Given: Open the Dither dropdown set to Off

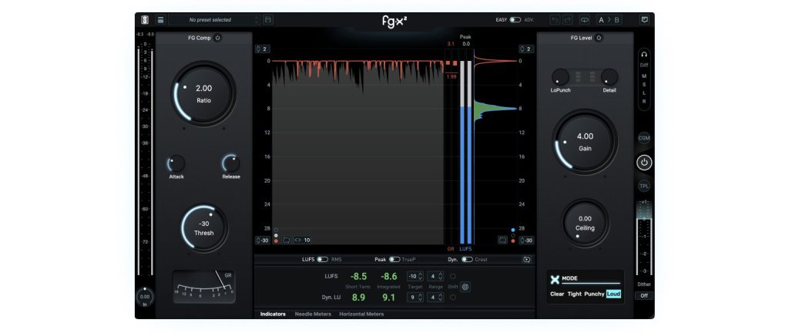Looking at the screenshot, I should (x=644, y=296).
